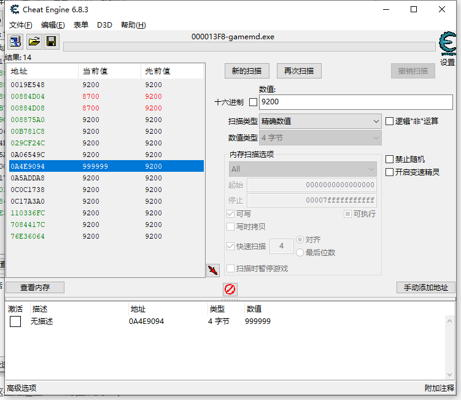Open the 文件(F) menu
The height and width of the screenshot is (400, 461).
(21, 25)
